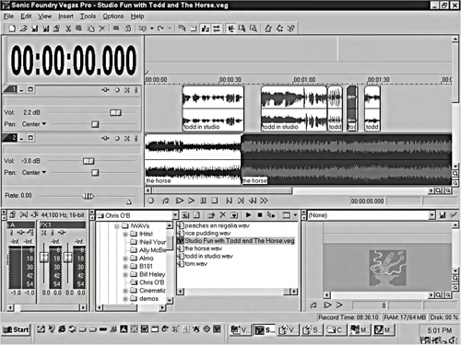Solo track 1 using its exclamation icon
This screenshot has height=345, width=461.
coord(136,90)
